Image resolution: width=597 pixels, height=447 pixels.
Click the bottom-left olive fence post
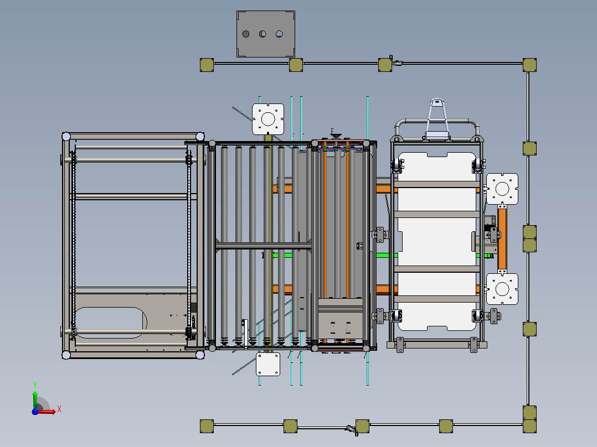(207, 426)
